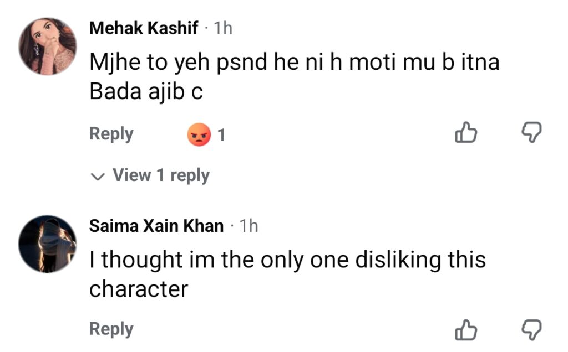Dislike Saima Xain Khan's comment
Image resolution: width=568 pixels, height=352 pixels.
[x=531, y=330]
